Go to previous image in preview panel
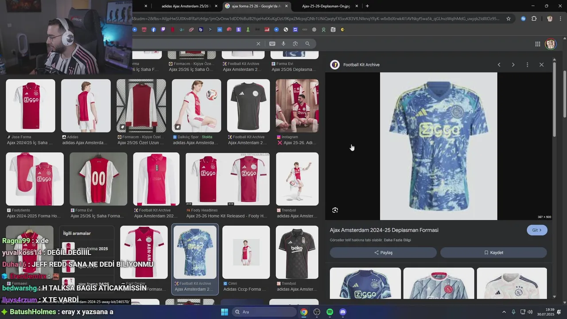The height and width of the screenshot is (319, 567). click(x=499, y=65)
